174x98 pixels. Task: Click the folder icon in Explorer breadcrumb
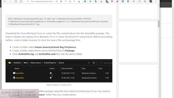10,63
